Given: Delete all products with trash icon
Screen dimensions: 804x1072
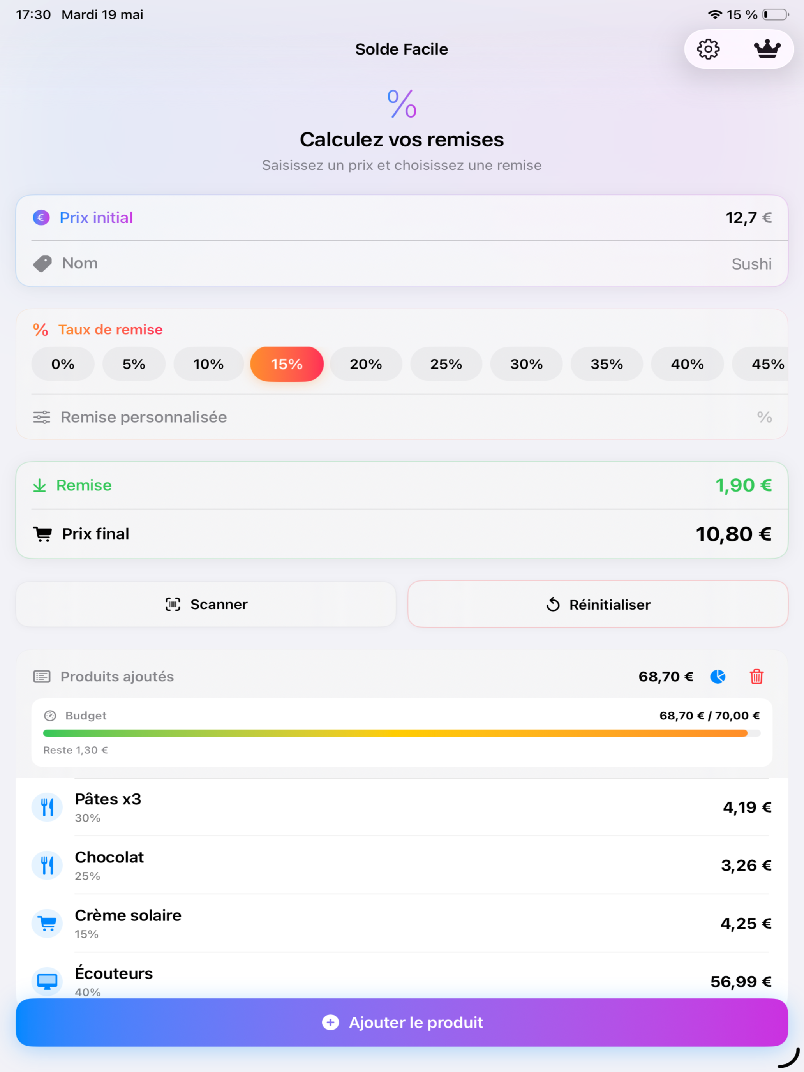Looking at the screenshot, I should tap(756, 677).
